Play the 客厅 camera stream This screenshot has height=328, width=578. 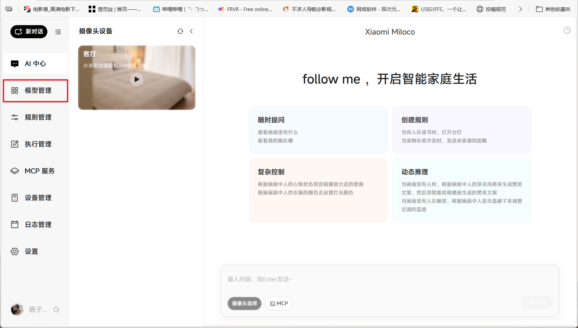[137, 79]
